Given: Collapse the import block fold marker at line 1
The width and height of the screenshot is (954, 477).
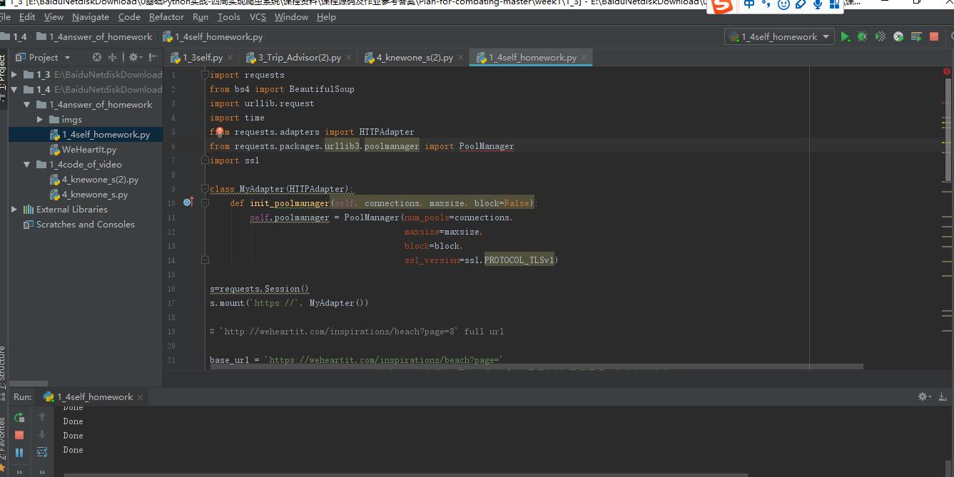Looking at the screenshot, I should coord(205,74).
